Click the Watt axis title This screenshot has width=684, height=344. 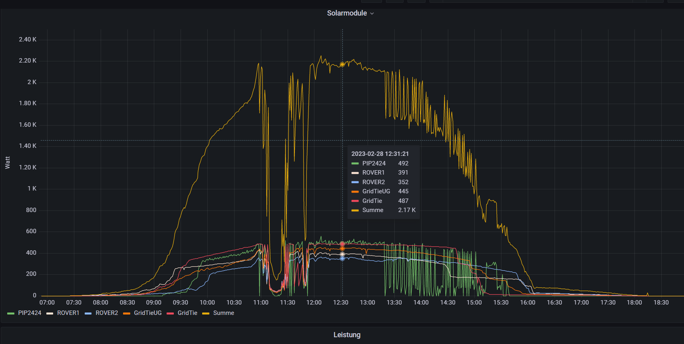(x=8, y=163)
